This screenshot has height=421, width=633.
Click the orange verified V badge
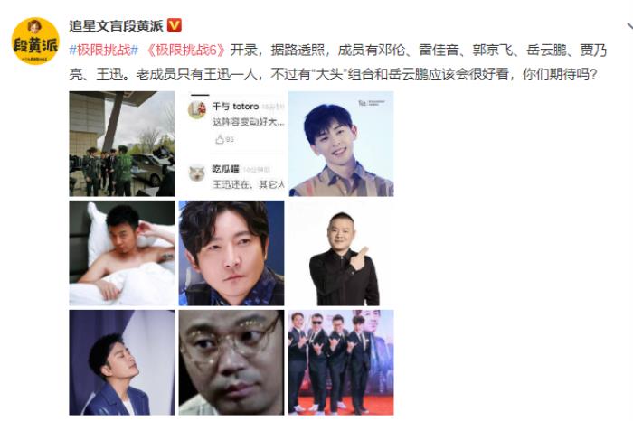174,25
